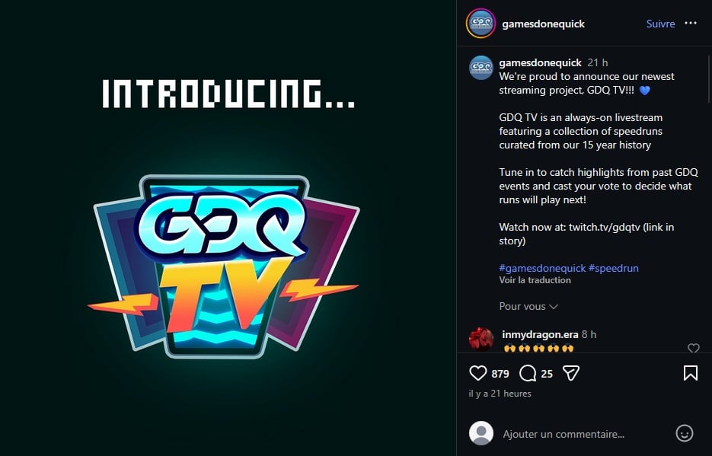The image size is (712, 456).
Task: Click gamesdonequick avatar beside the caption
Action: tap(481, 68)
